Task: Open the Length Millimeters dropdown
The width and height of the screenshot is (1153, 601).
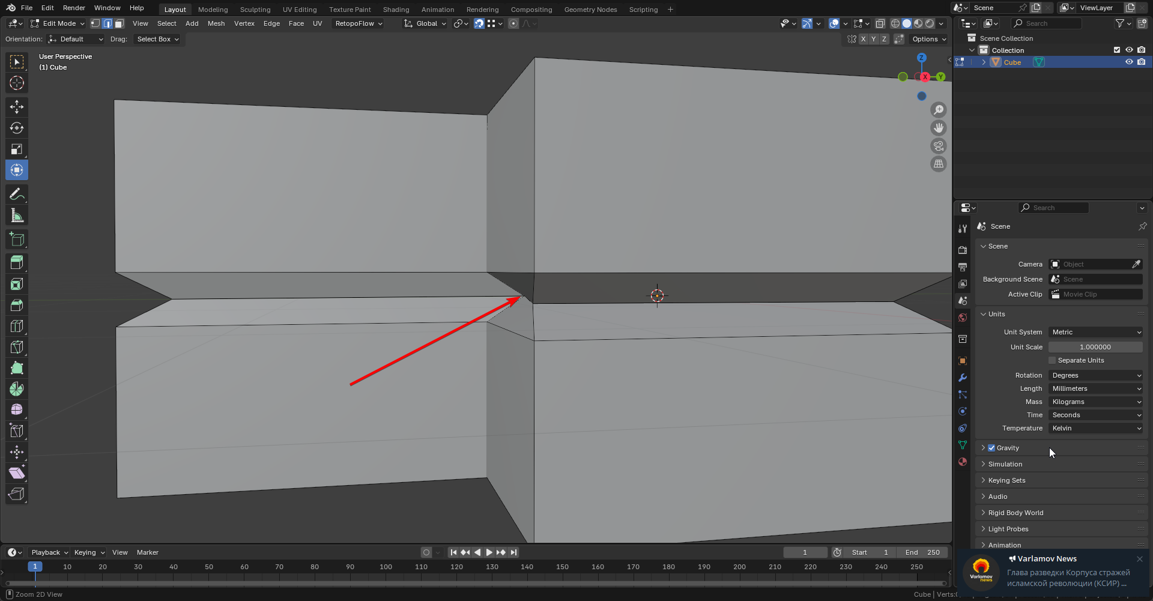Action: click(1096, 388)
